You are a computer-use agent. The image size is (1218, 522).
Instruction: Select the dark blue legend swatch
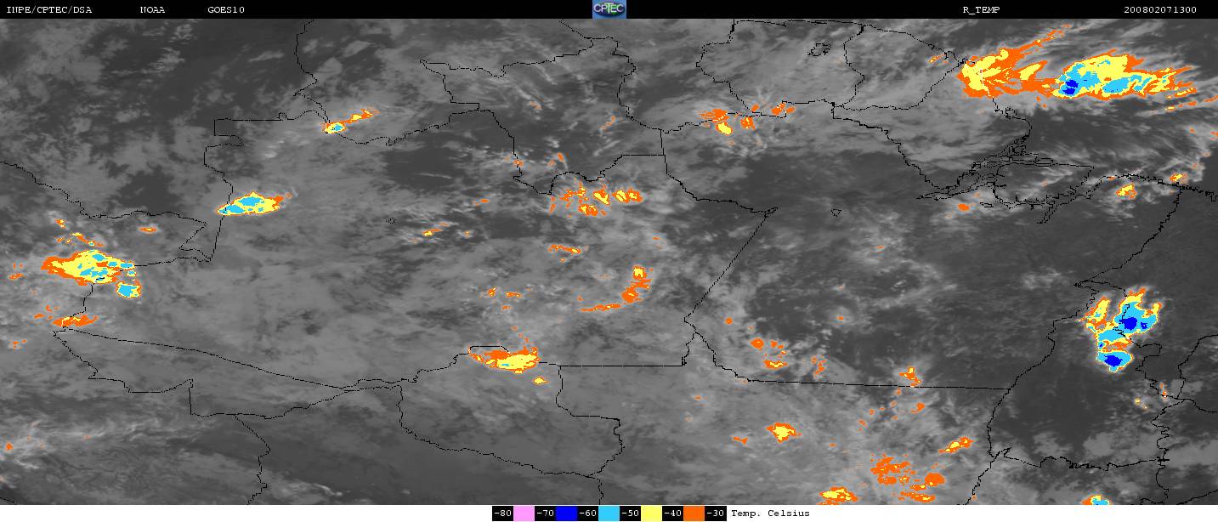tap(566, 513)
